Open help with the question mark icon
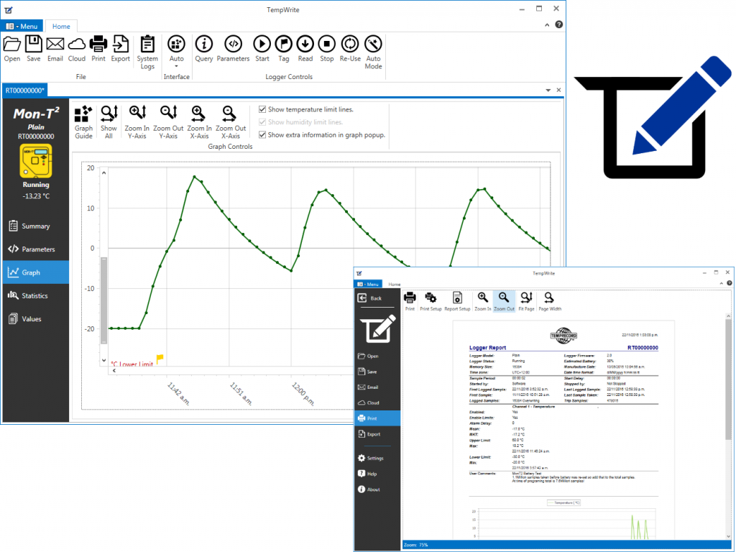 (x=558, y=24)
